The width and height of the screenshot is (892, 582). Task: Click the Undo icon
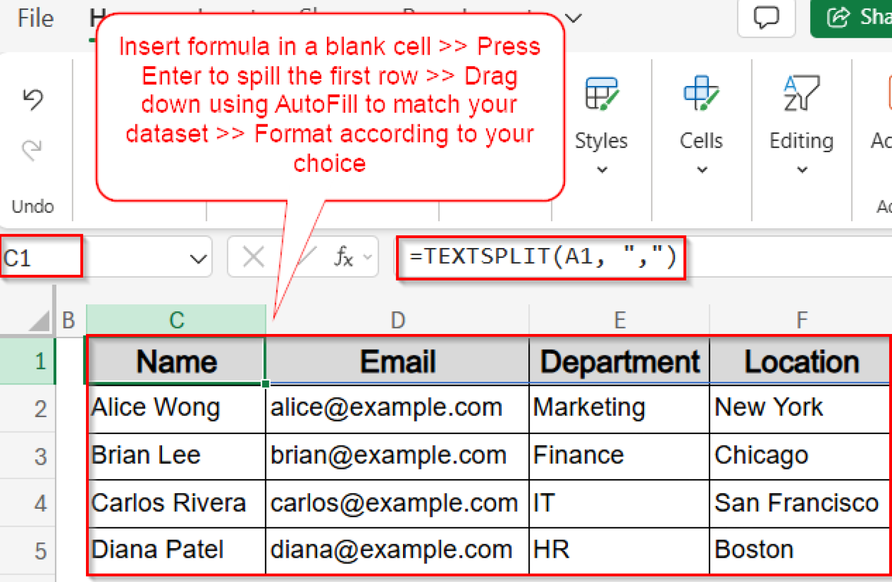coord(33,99)
